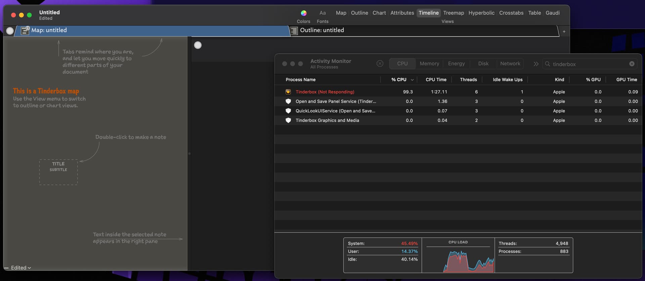
Task: Click the magnifying glass search icon
Action: pyautogui.click(x=547, y=64)
